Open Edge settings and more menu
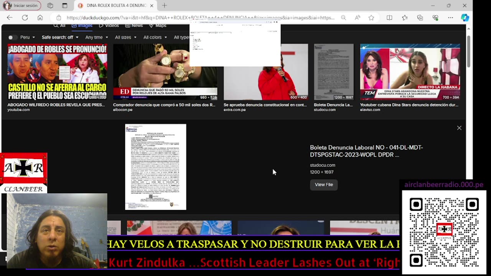The image size is (491, 276). point(450,18)
